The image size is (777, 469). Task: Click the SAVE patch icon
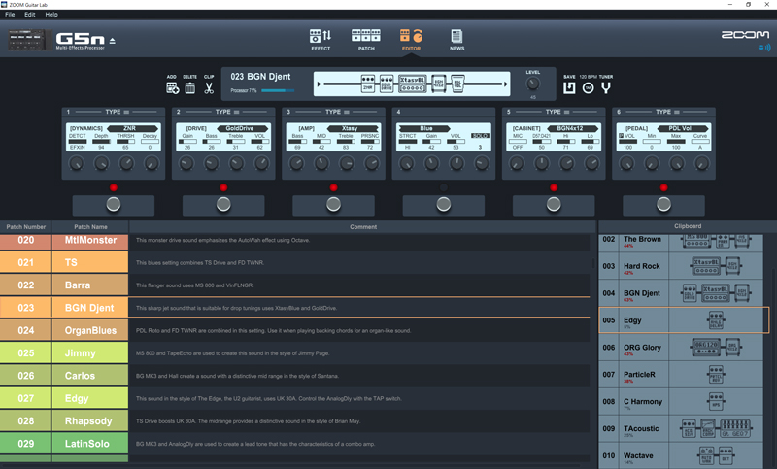pyautogui.click(x=569, y=88)
